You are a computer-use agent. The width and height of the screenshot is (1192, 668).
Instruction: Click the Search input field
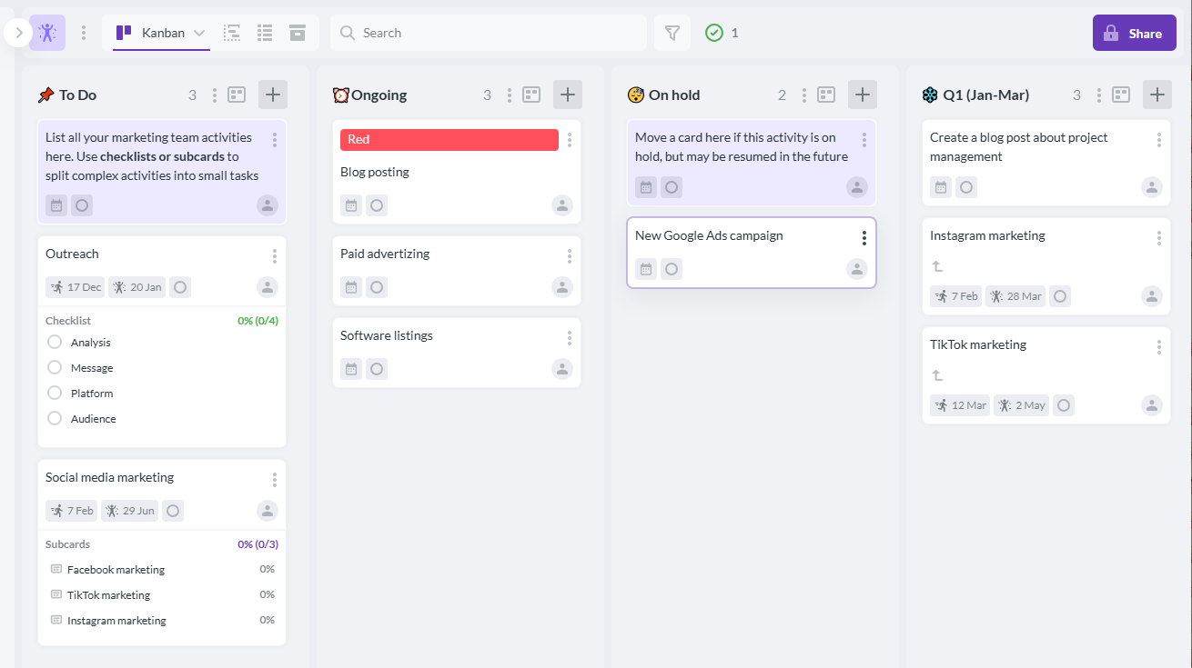pos(489,32)
